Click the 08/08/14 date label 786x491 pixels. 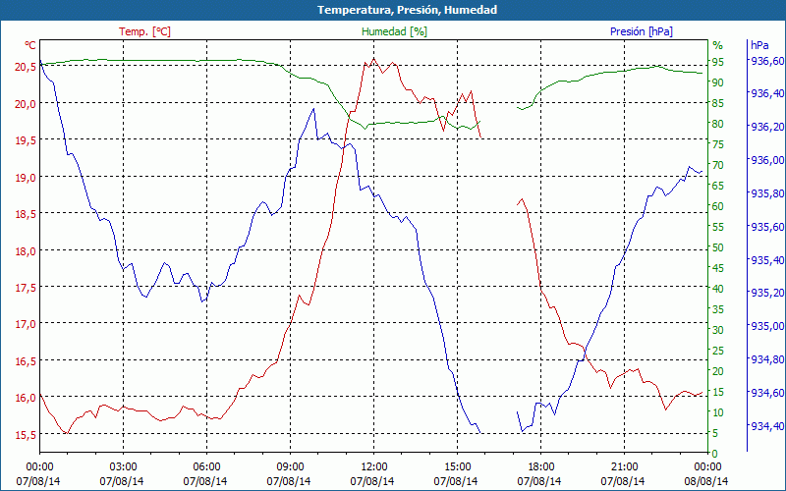[706, 481]
